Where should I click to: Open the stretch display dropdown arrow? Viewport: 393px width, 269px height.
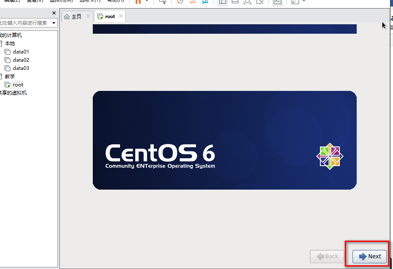click(304, 1)
